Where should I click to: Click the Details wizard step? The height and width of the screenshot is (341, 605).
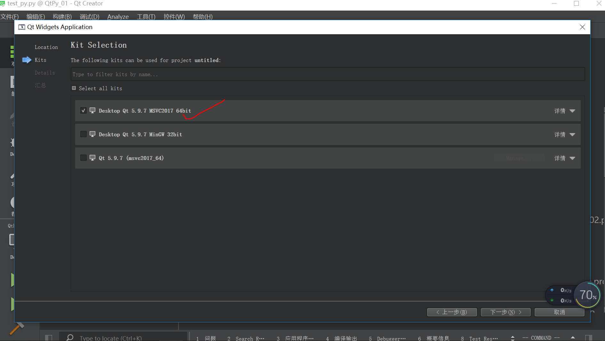click(x=45, y=73)
